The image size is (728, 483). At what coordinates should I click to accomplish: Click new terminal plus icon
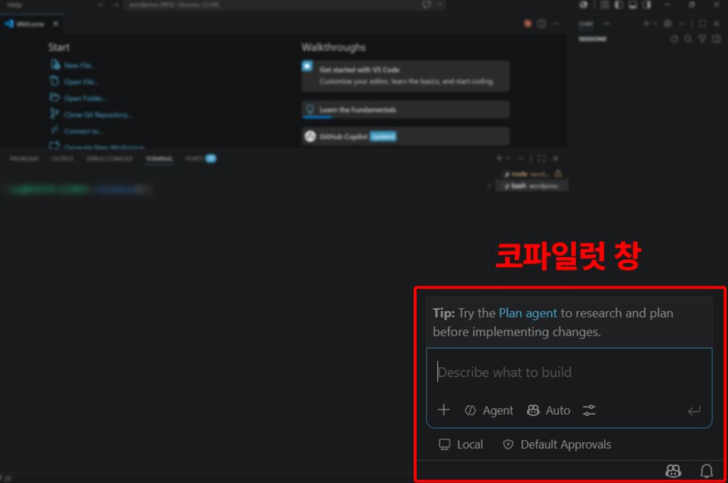[499, 158]
